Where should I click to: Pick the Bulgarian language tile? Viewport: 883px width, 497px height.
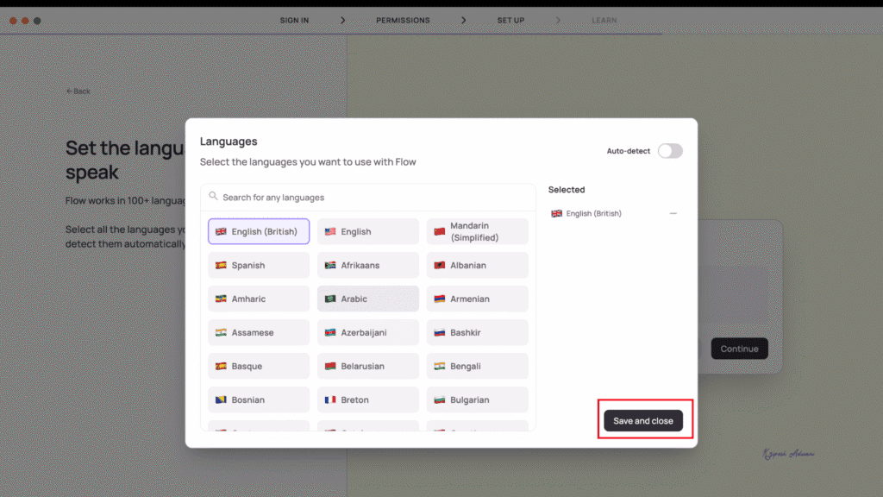(x=477, y=399)
